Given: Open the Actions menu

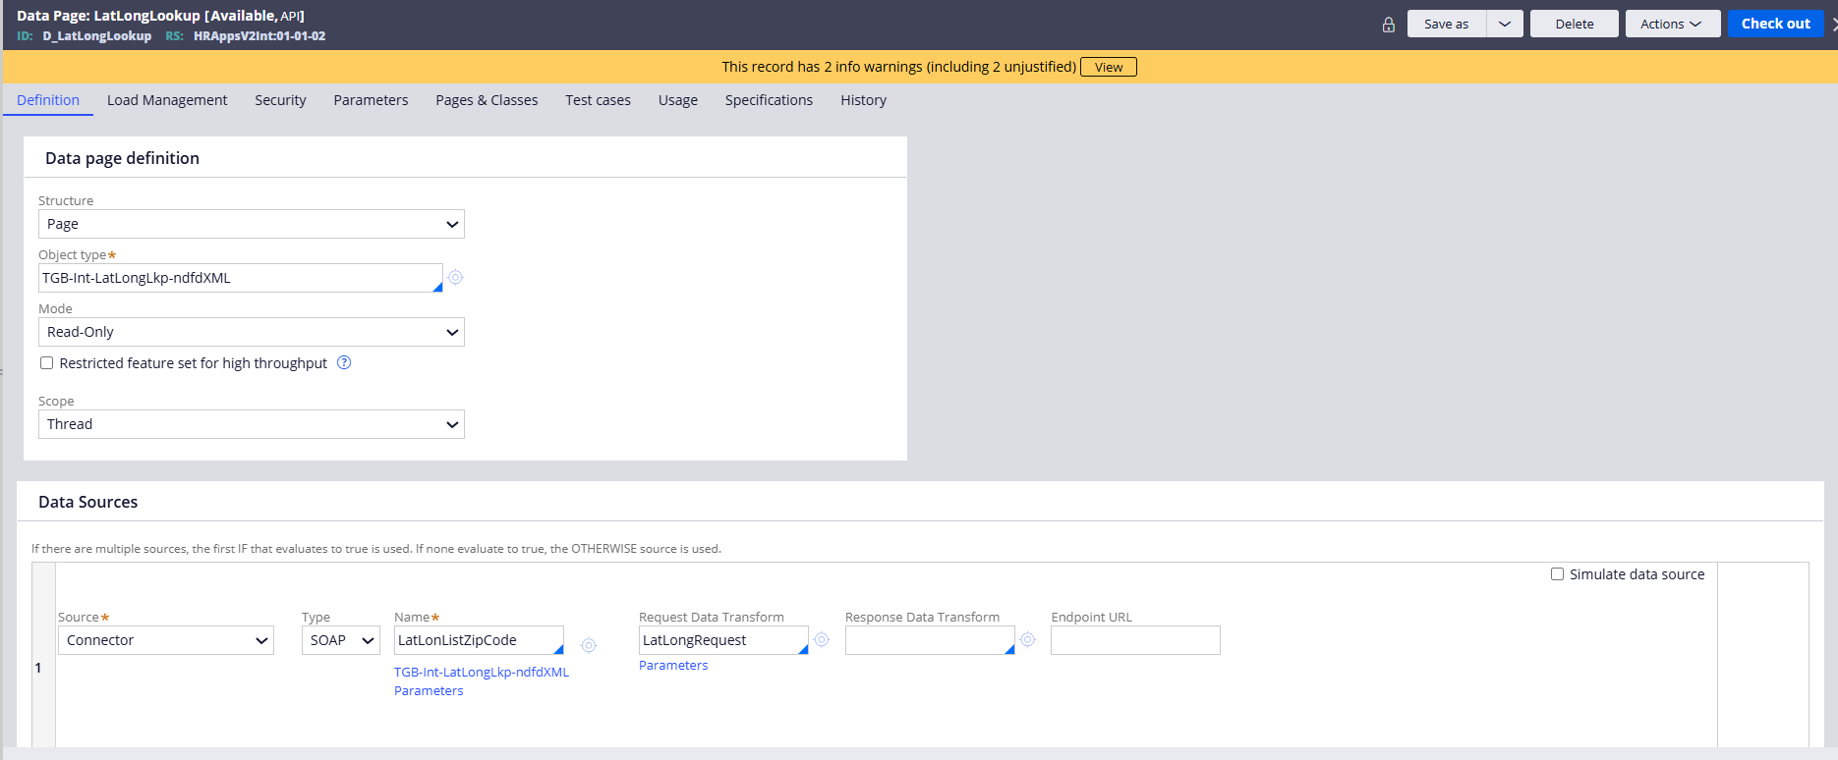Looking at the screenshot, I should [1671, 25].
